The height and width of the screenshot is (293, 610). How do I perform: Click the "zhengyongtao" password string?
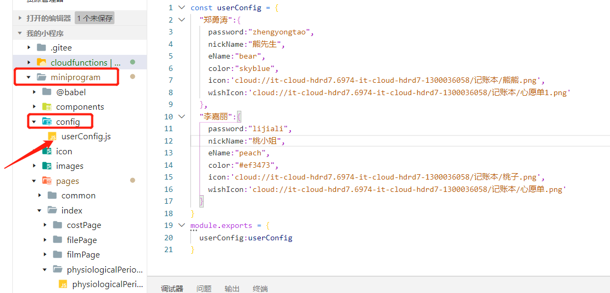point(279,32)
